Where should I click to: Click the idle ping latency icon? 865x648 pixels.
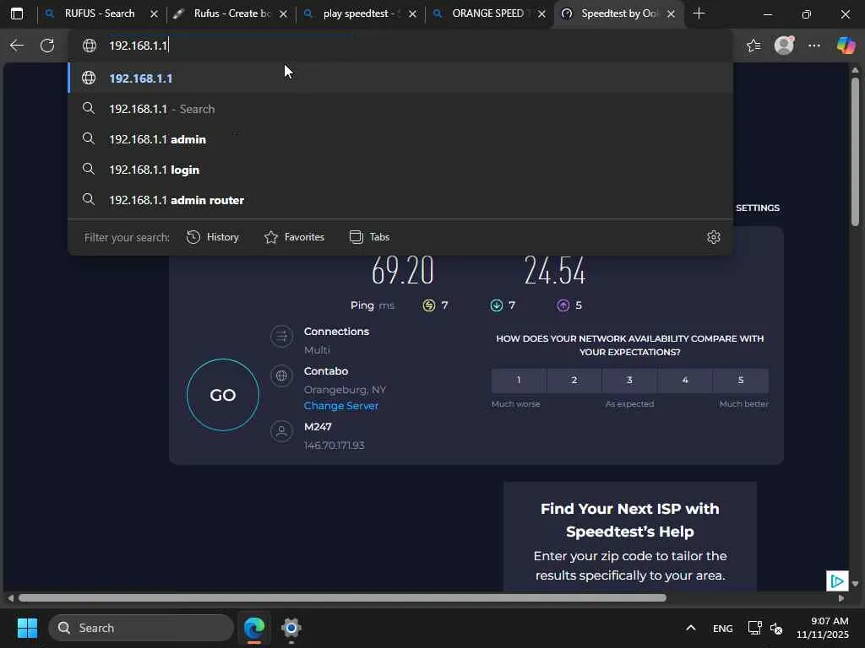pos(428,305)
